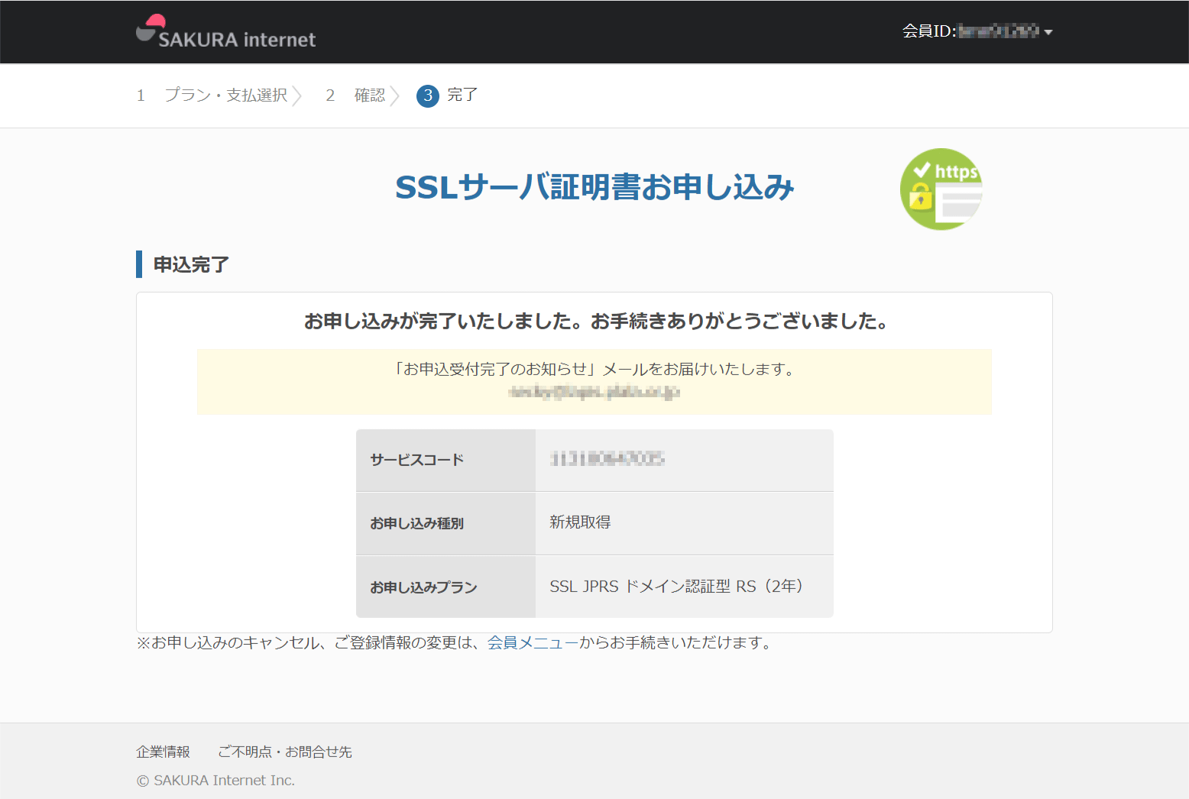
Task: Click the © SAKURA Internet Inc. copyright
Action: click(x=215, y=781)
